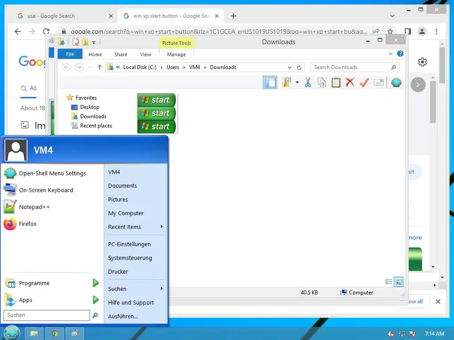Click the network icon in system tray
This screenshot has width=454, height=340.
click(401, 334)
